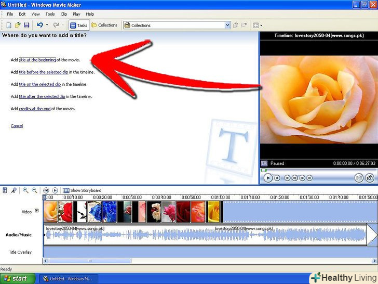Click the Save Project icon in toolbar
Screen dimensions: 378x284
(x=26, y=25)
